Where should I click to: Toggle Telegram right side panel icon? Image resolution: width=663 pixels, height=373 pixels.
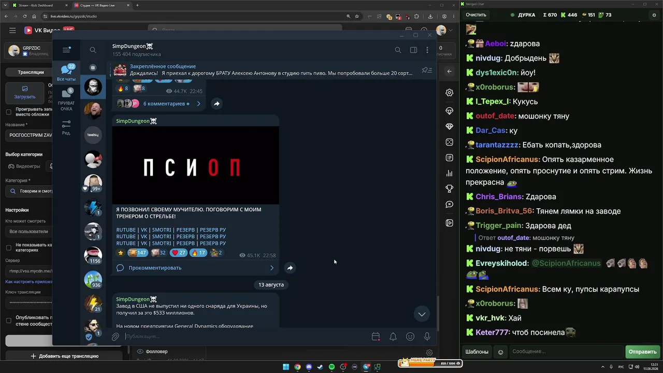(x=413, y=50)
